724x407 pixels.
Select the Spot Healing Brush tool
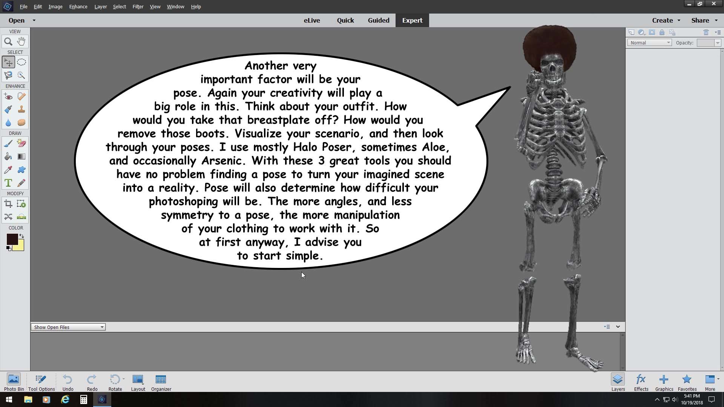21,96
